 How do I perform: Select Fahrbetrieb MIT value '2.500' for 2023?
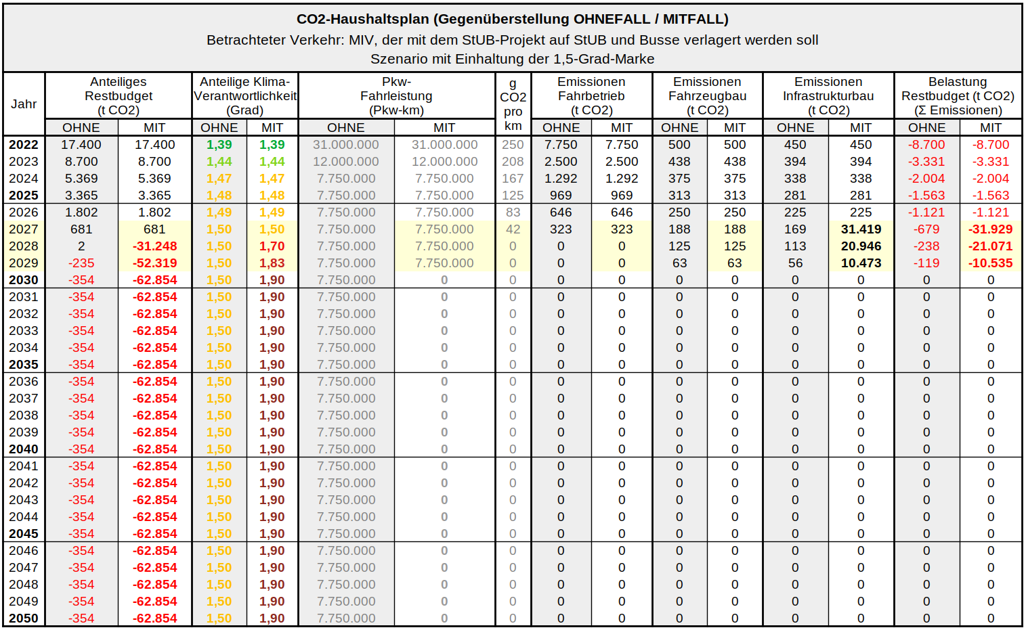click(x=622, y=162)
